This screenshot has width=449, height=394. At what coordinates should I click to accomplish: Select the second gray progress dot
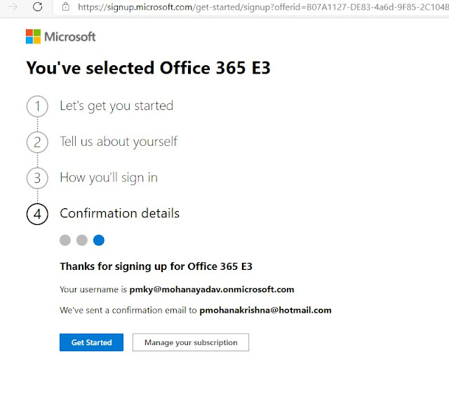click(x=82, y=240)
